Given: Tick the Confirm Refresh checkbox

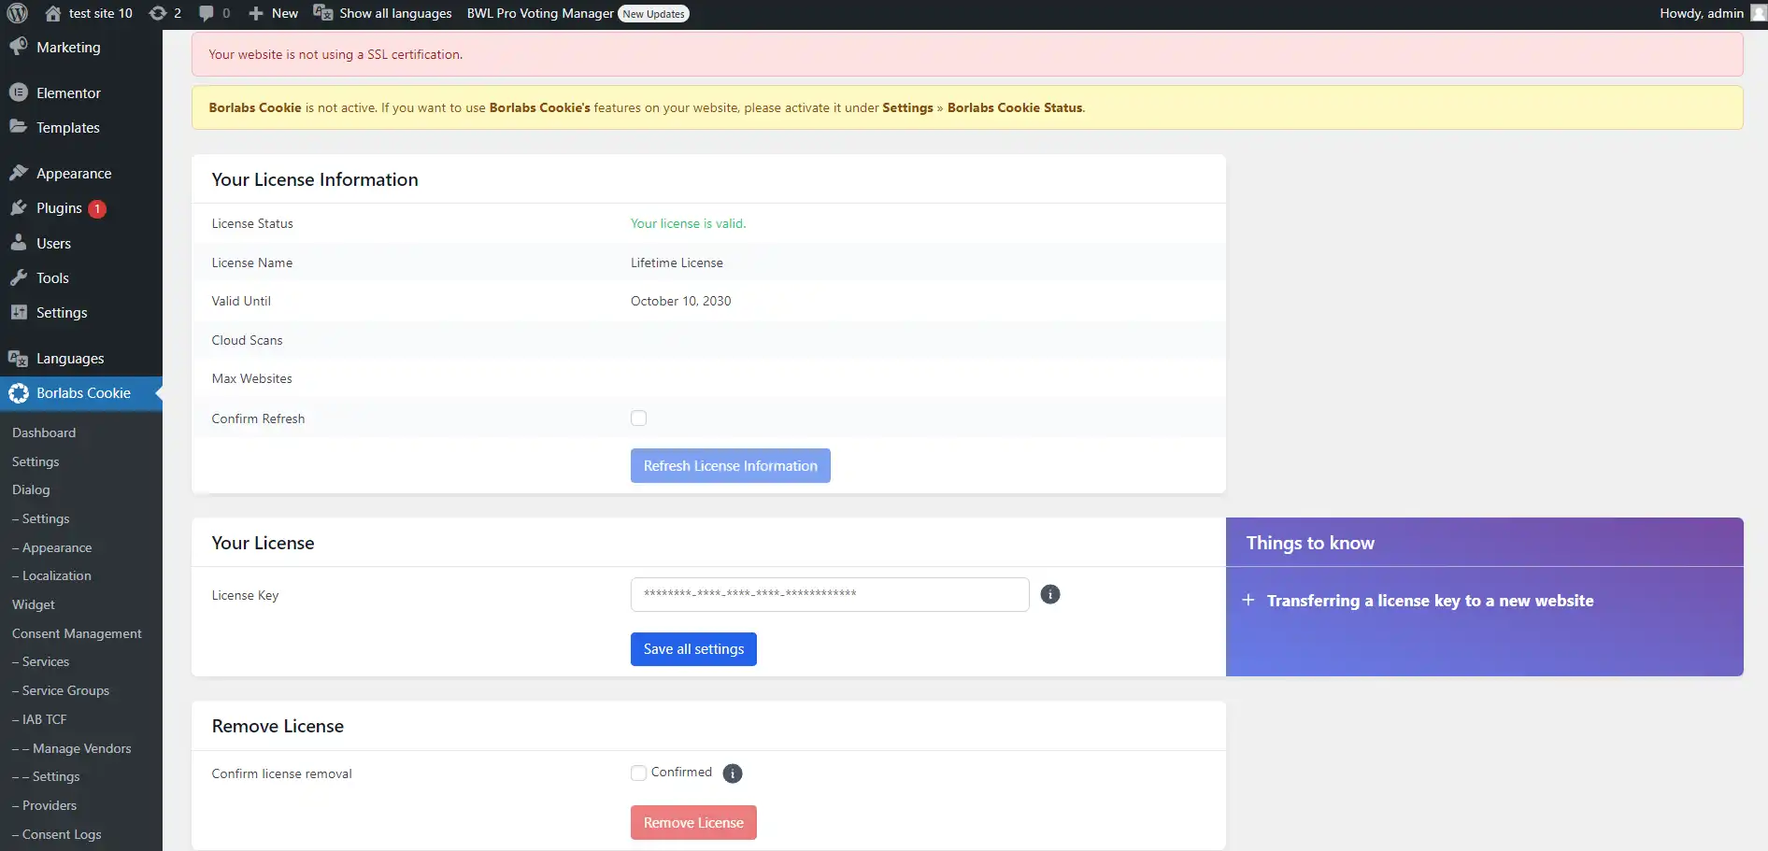Looking at the screenshot, I should (638, 418).
